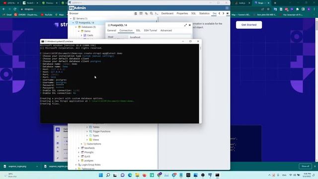Screen dimensions: 318x179
Task: Open Query Tool icon in pgAdmin browser toolbar
Action: [x=136, y=13]
